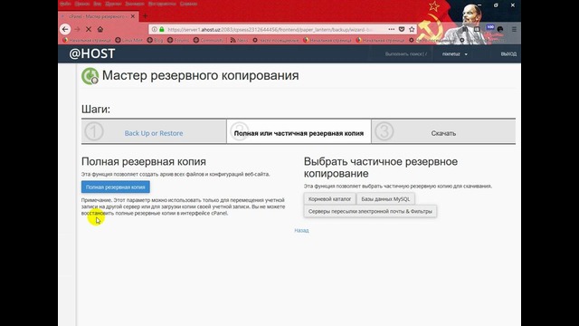Image resolution: width=579 pixels, height=326 pixels.
Task: Click the Базы данных MySQL button
Action: click(385, 199)
